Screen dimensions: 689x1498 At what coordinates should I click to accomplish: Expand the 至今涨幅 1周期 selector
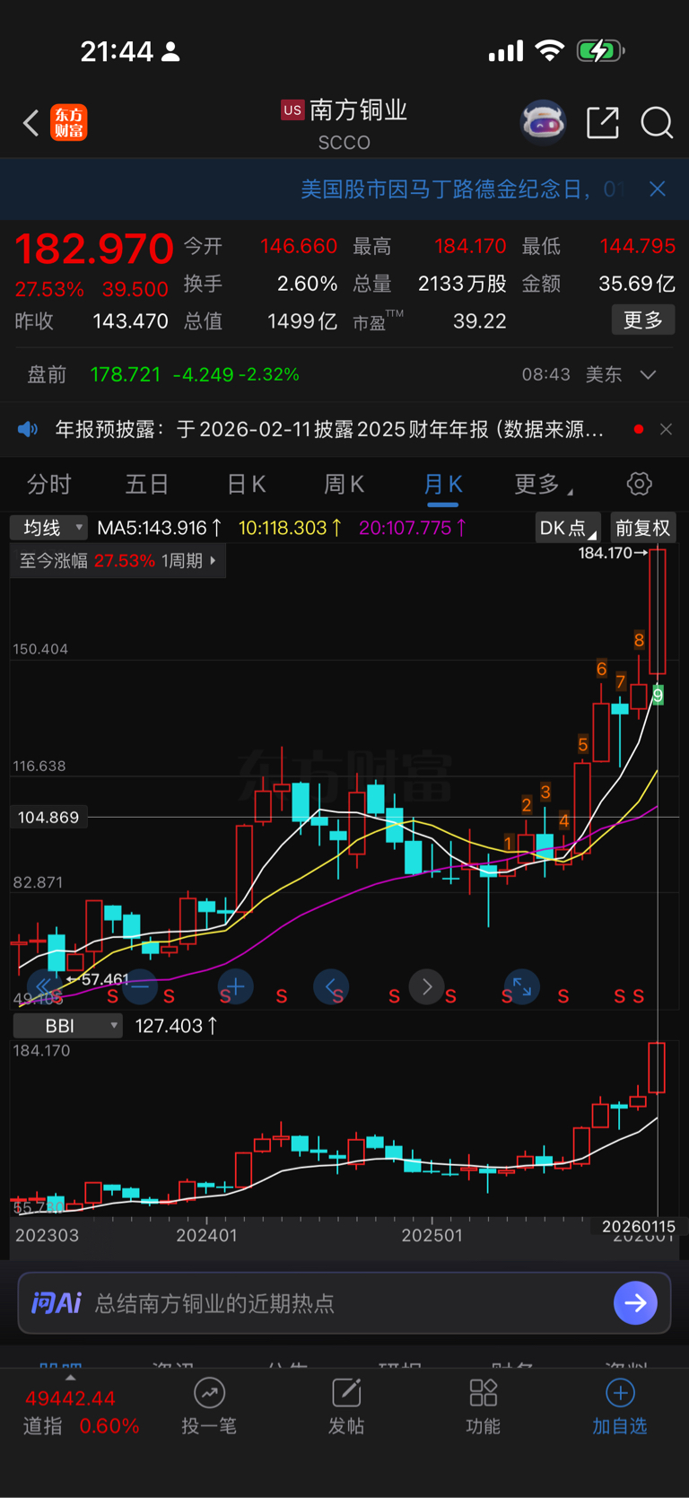[x=118, y=561]
